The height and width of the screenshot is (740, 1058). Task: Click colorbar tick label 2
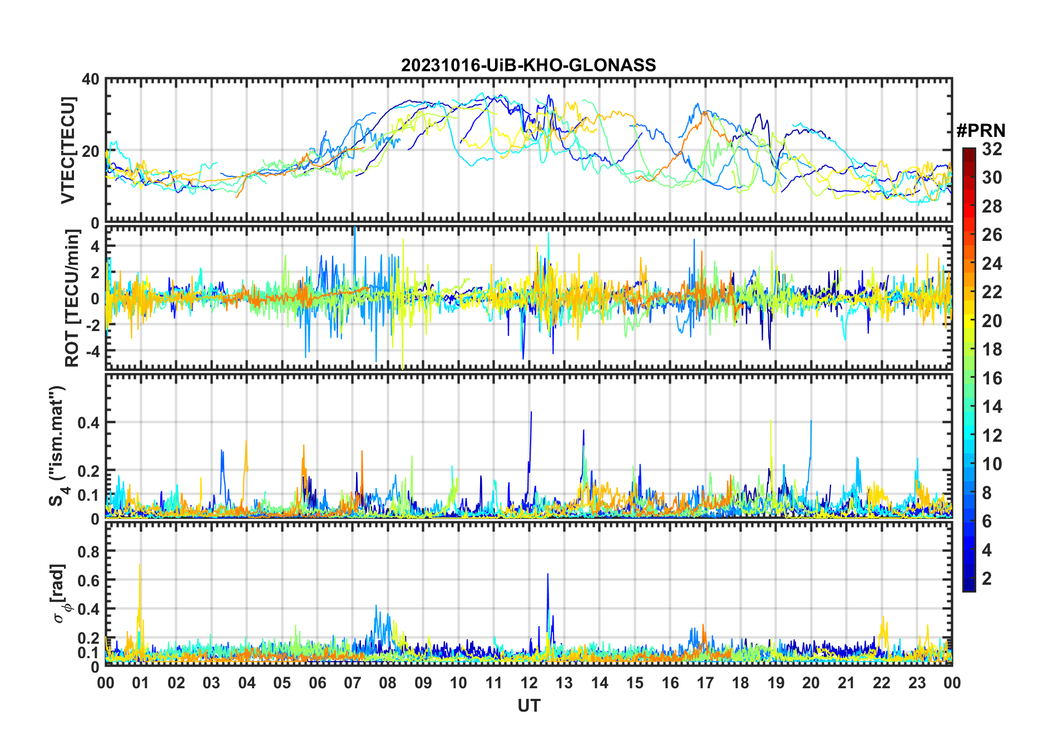pos(987,579)
